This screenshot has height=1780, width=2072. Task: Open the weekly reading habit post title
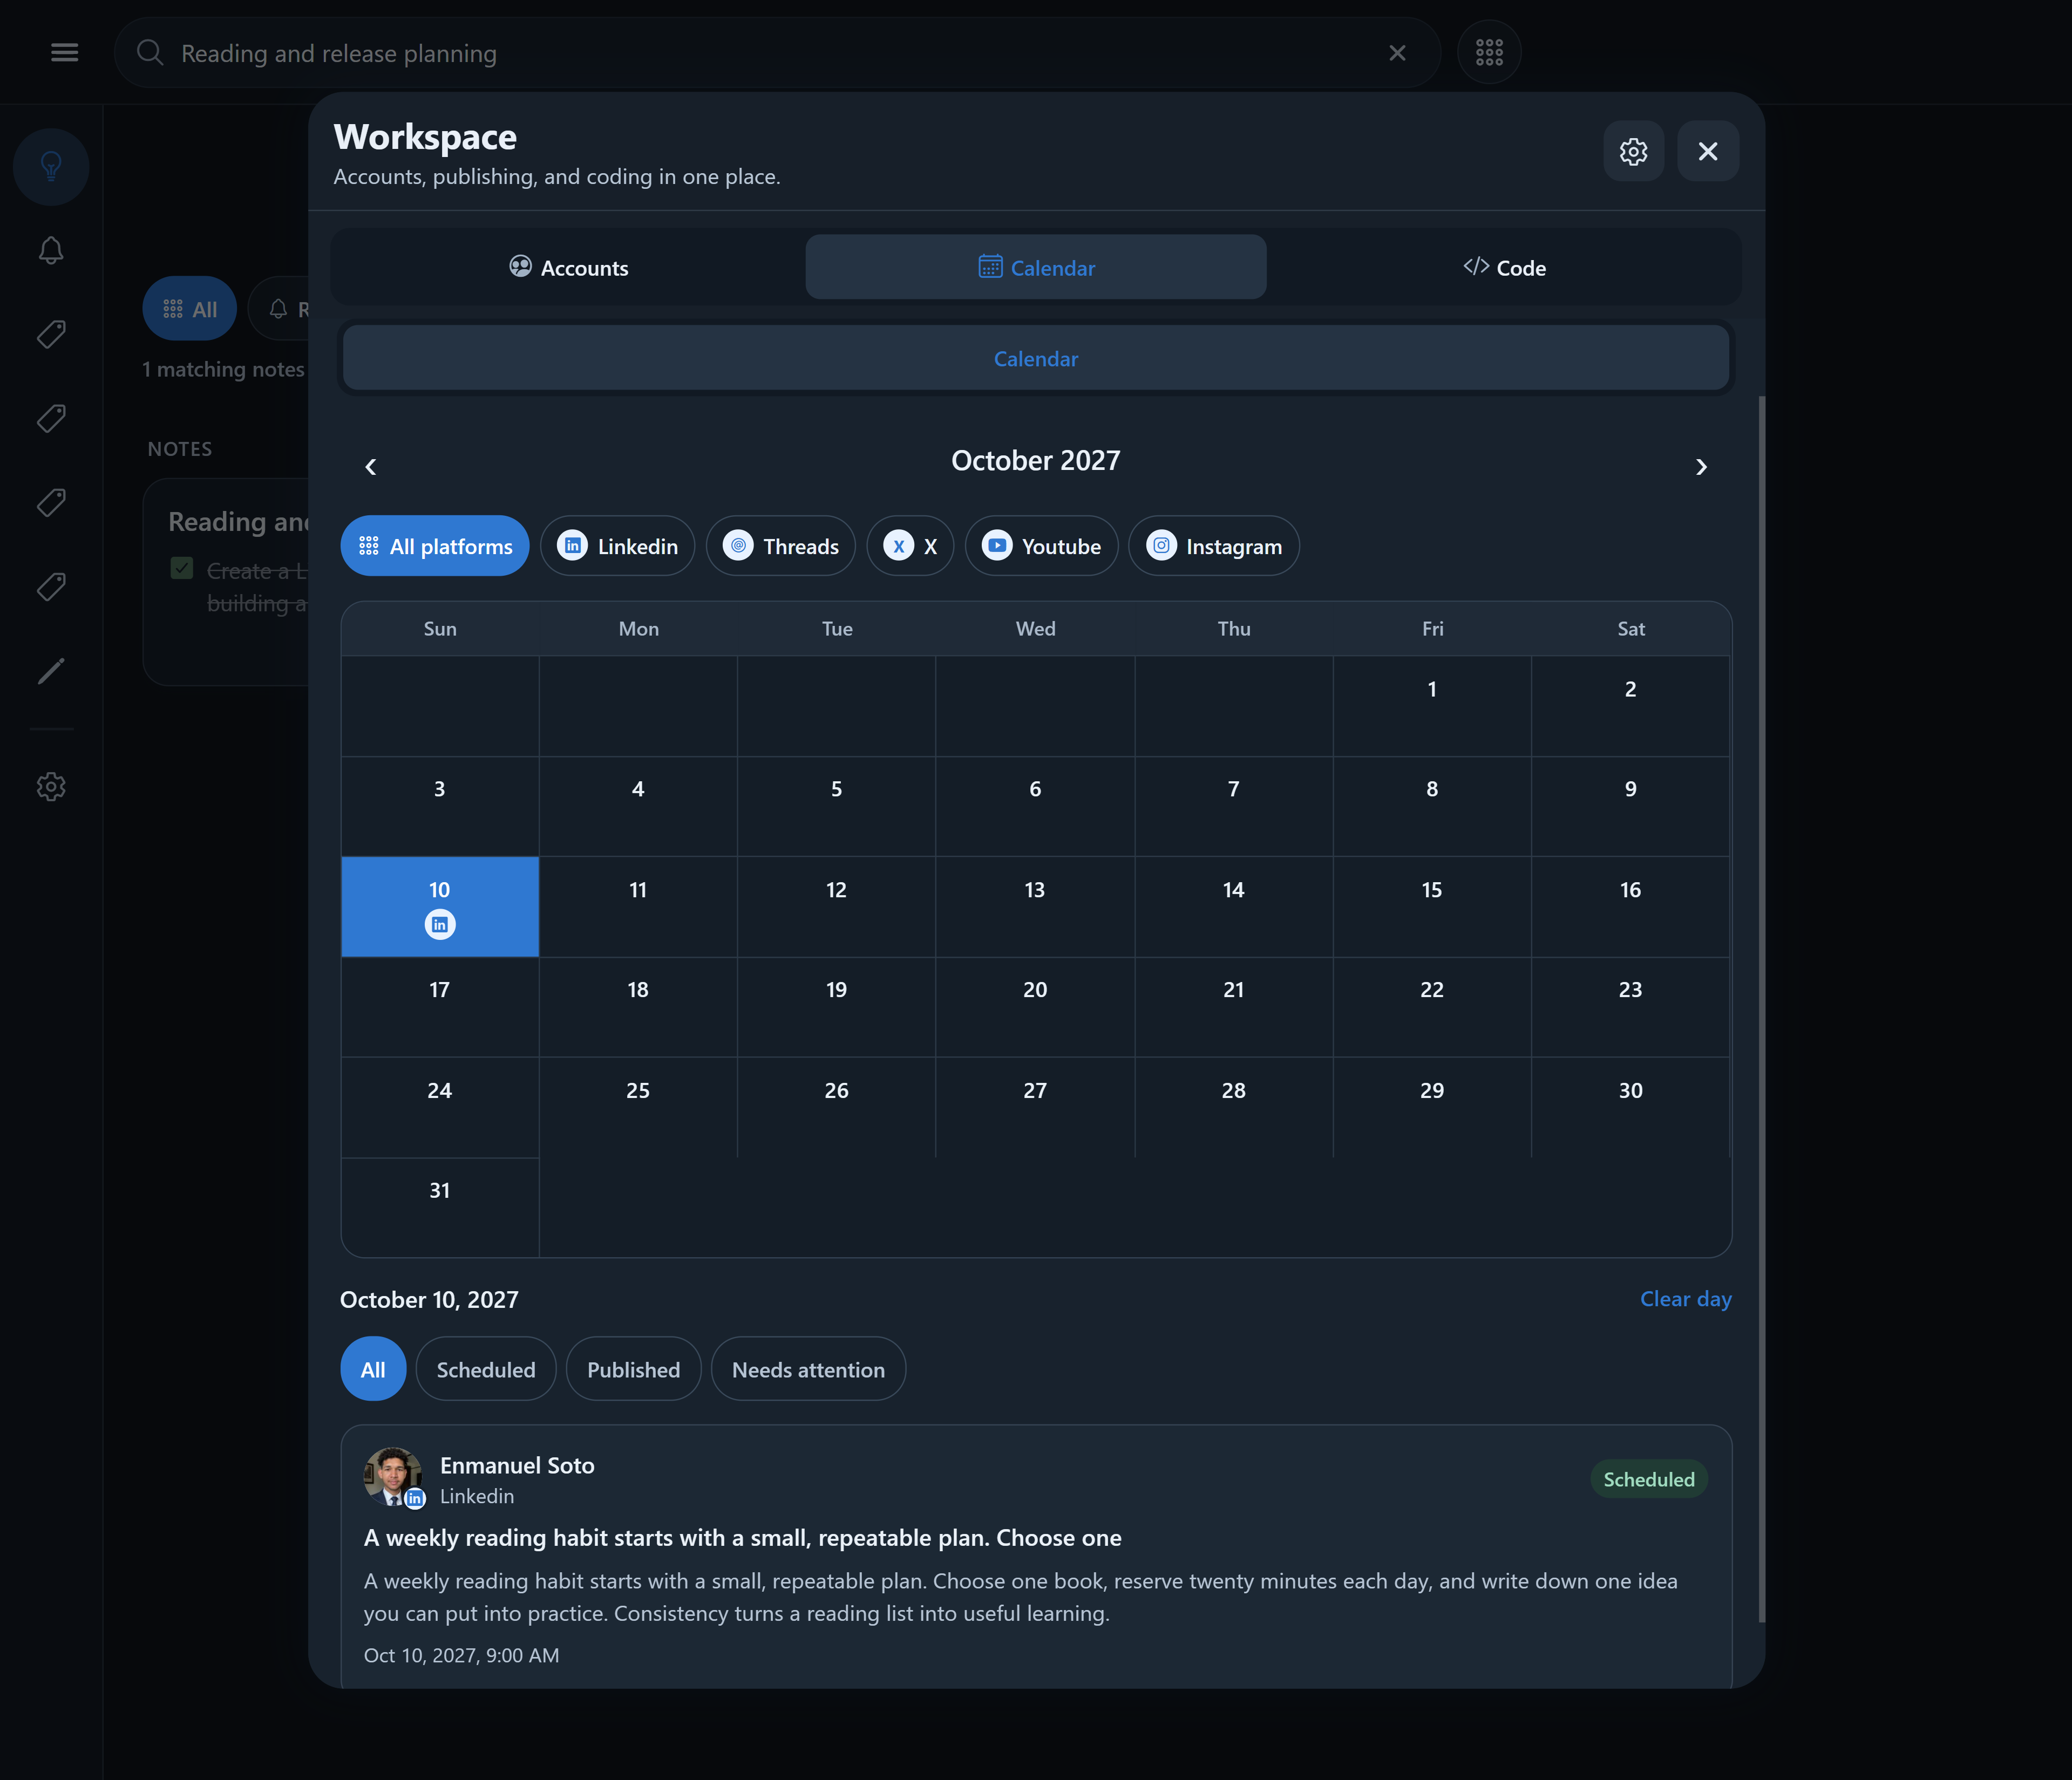743,1538
